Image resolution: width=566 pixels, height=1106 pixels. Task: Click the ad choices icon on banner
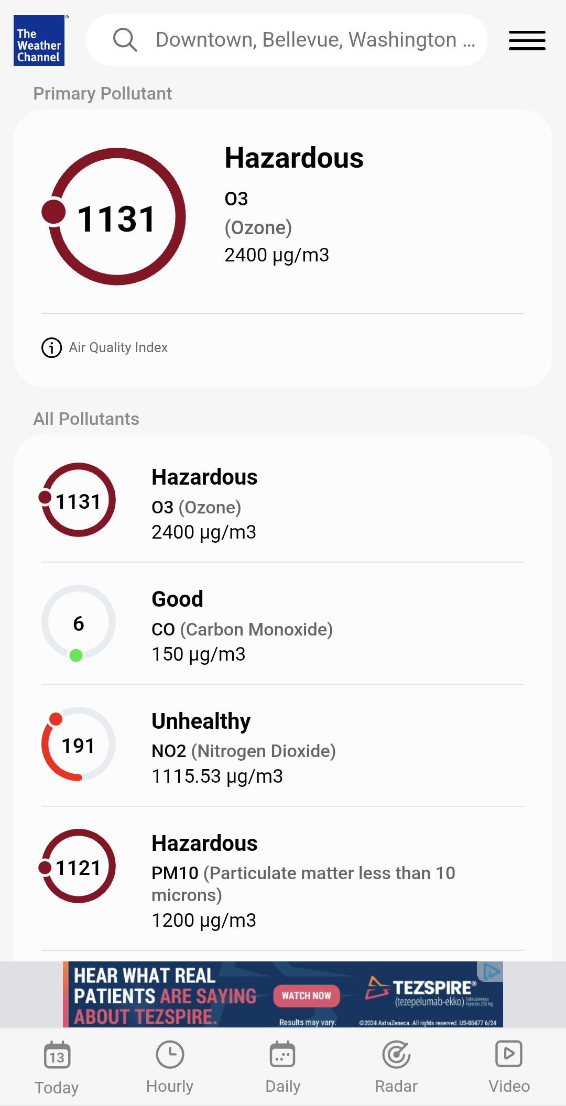click(x=491, y=971)
